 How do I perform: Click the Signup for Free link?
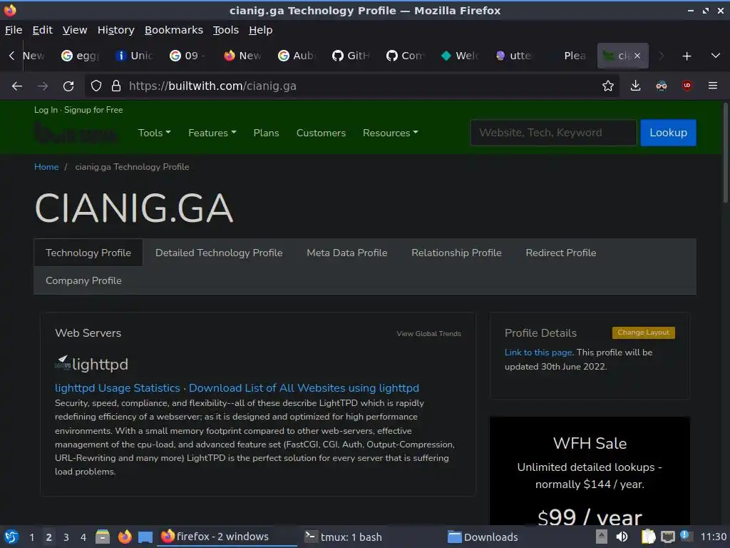click(x=93, y=110)
